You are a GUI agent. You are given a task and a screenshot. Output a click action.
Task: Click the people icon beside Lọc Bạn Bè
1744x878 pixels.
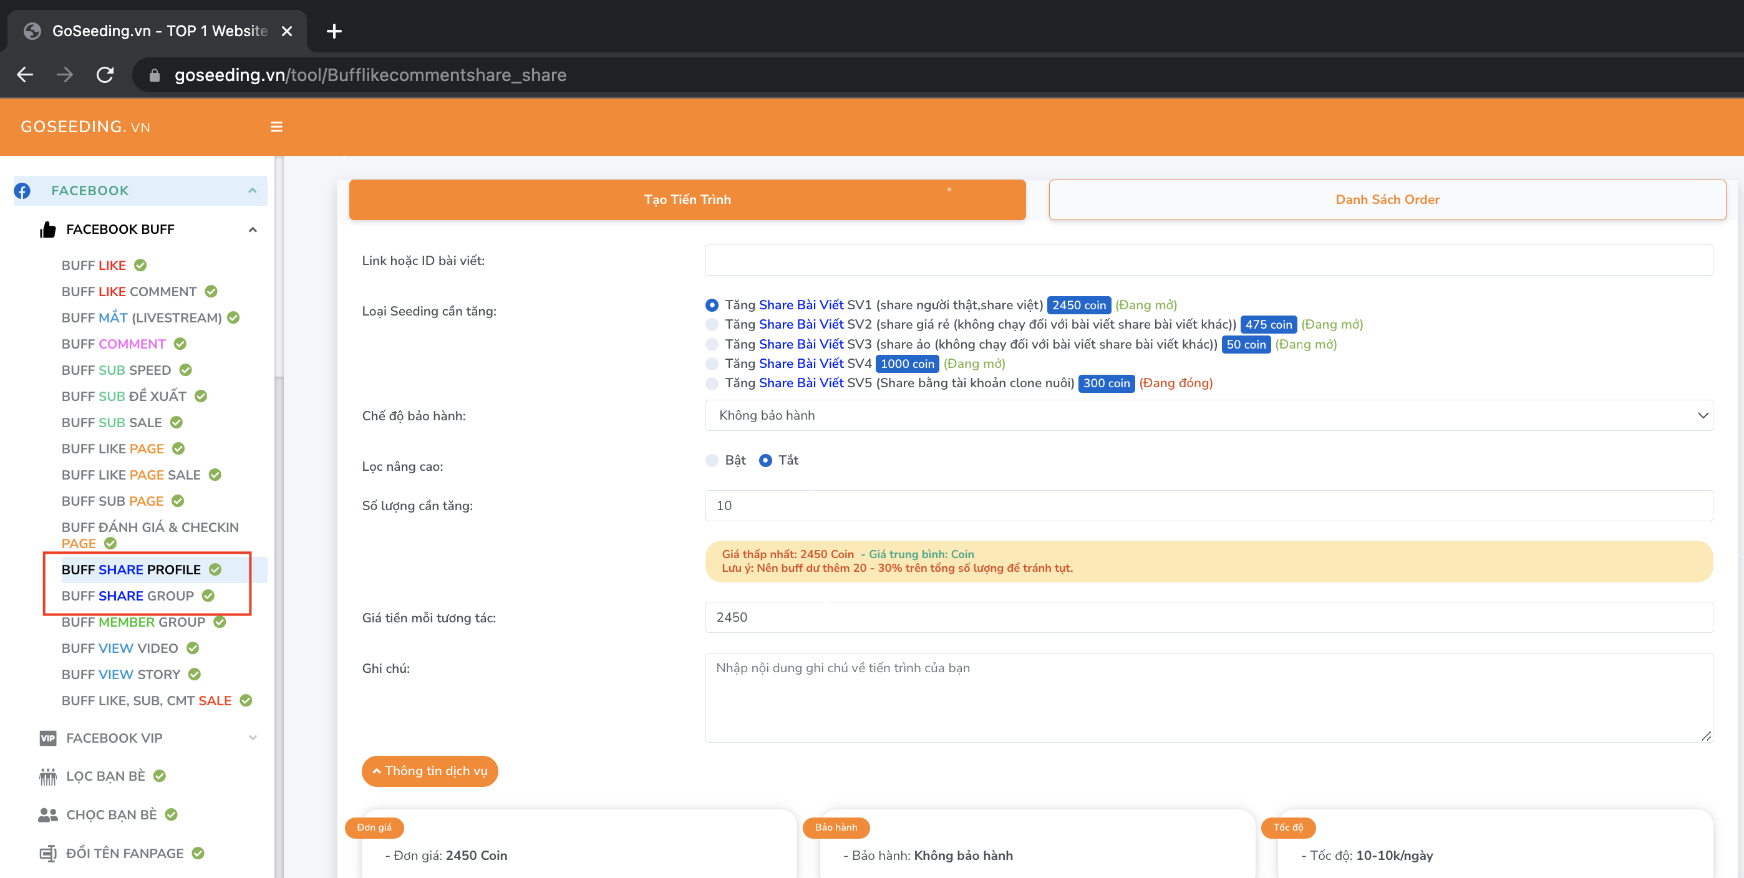click(47, 776)
